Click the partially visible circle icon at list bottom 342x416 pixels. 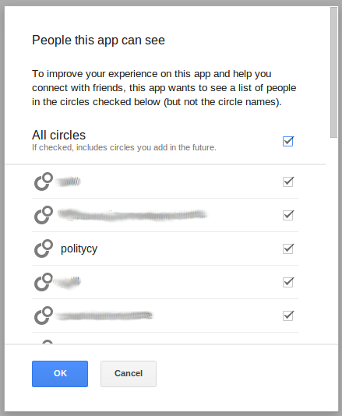(x=48, y=342)
